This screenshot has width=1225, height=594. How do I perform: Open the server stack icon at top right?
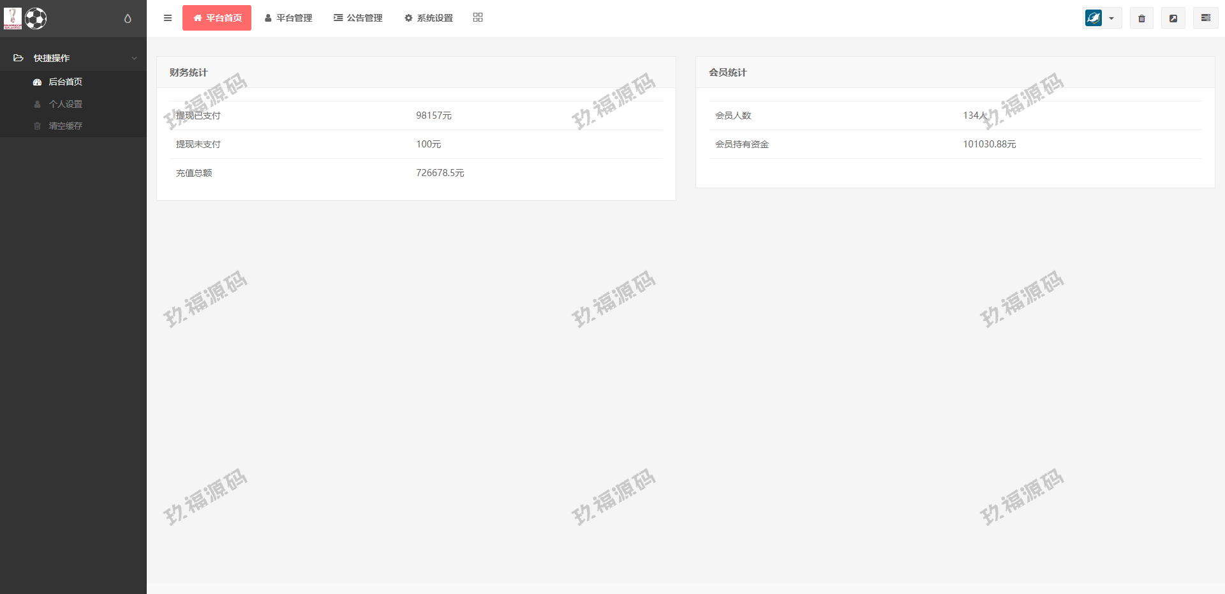tap(1205, 18)
